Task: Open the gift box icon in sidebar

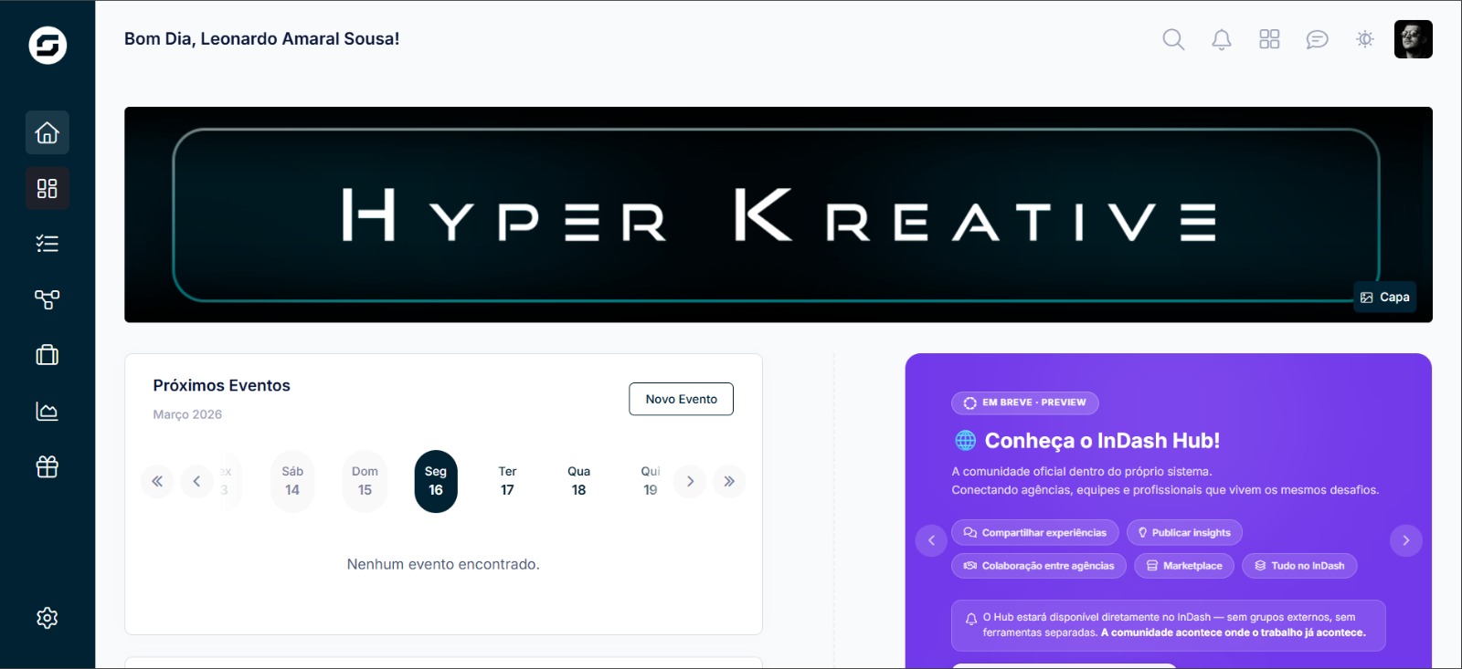Action: click(x=48, y=467)
